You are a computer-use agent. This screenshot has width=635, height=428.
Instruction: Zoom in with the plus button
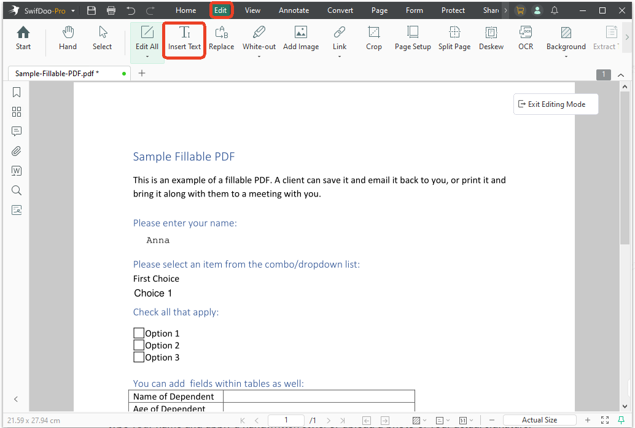click(x=588, y=420)
